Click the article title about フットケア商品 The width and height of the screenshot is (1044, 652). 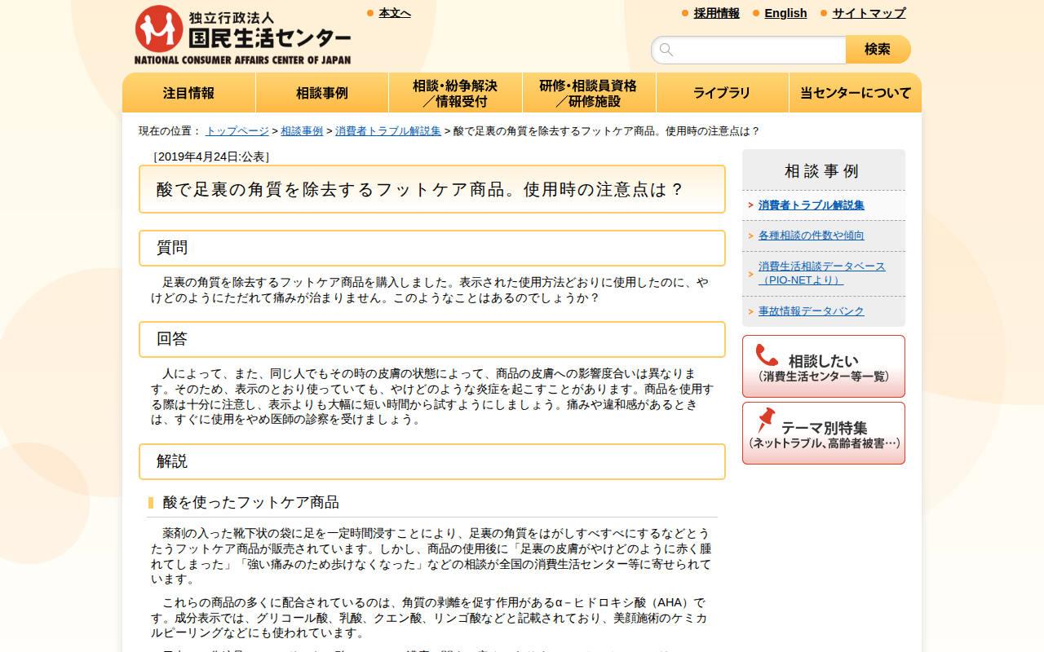tap(432, 189)
